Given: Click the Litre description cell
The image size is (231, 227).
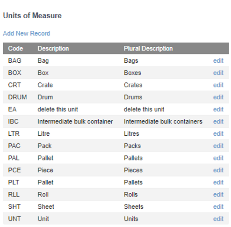Looking at the screenshot, I should [43, 133].
